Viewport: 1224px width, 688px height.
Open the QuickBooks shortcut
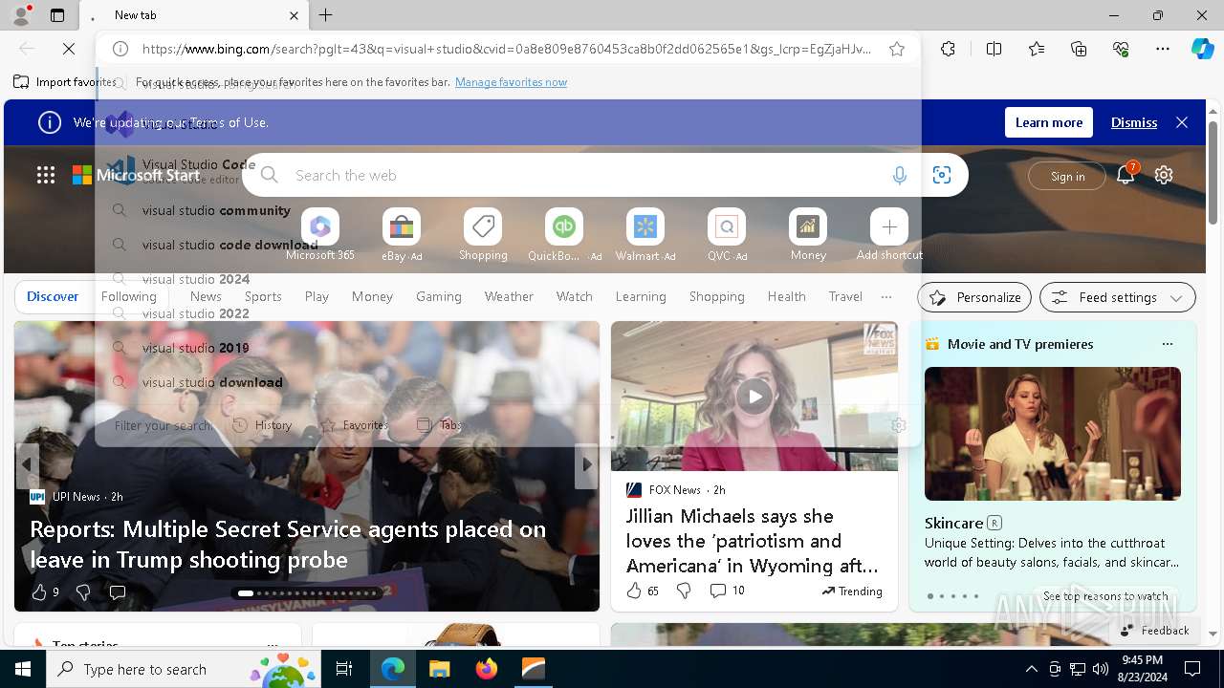pos(564,234)
